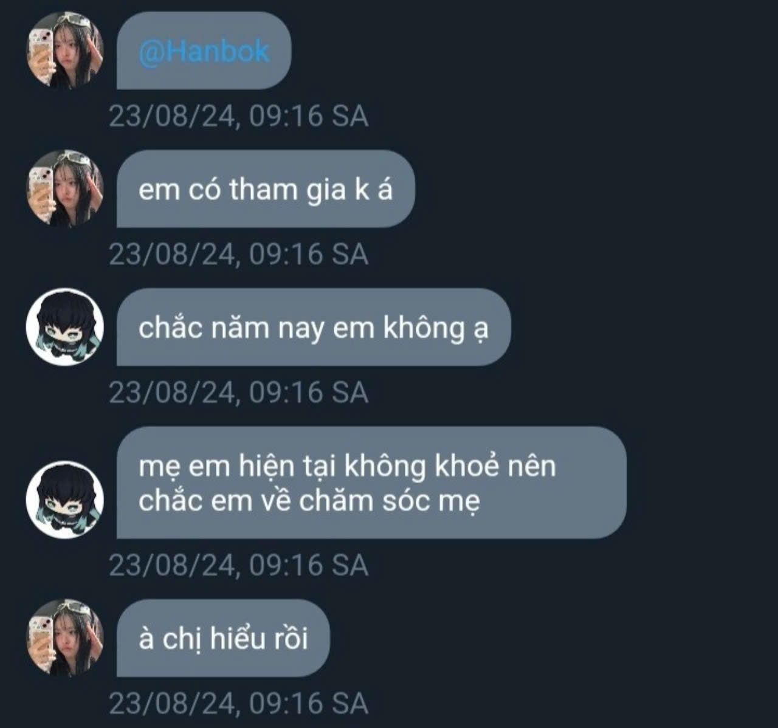Screen dimensions: 778x728
Task: Tap selfie avatar beside 'à chị hiểu rồi'
Action: (x=65, y=638)
